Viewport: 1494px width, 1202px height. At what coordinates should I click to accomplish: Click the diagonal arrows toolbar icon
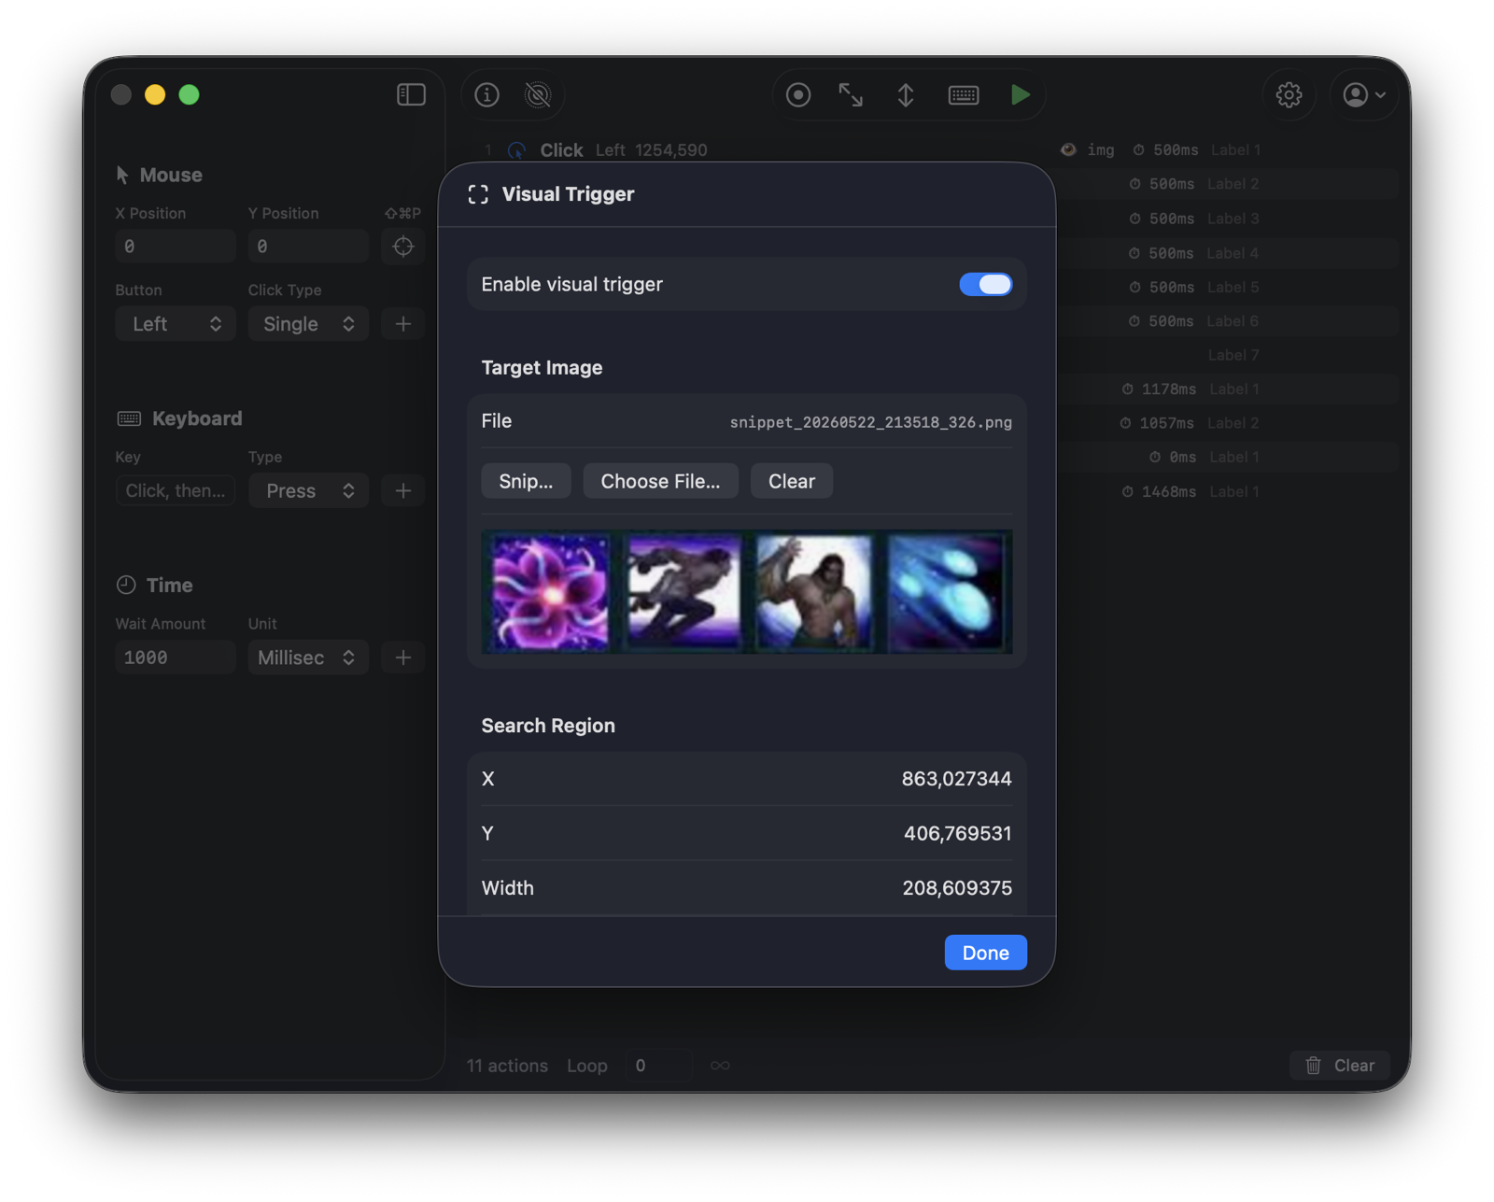[x=851, y=94]
